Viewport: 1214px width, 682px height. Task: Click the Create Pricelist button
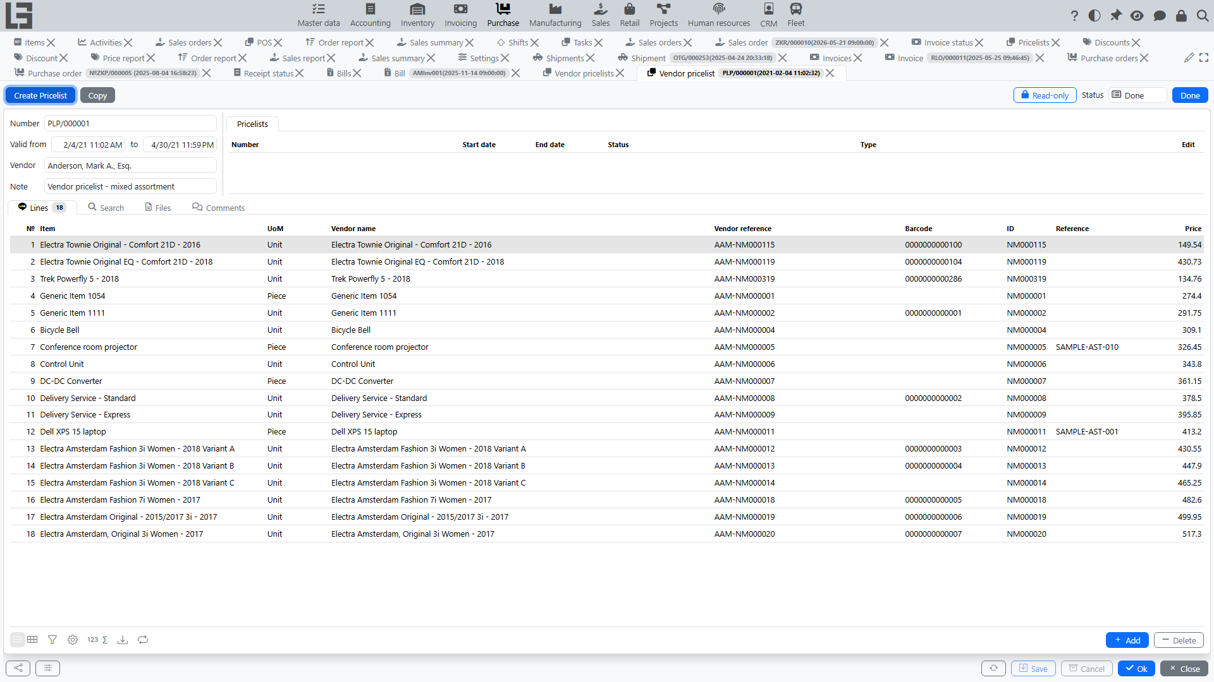40,95
